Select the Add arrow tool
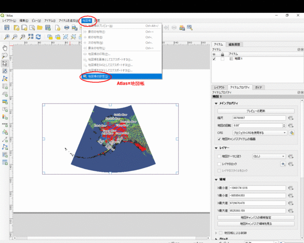The image size is (304, 243). coord(5,140)
